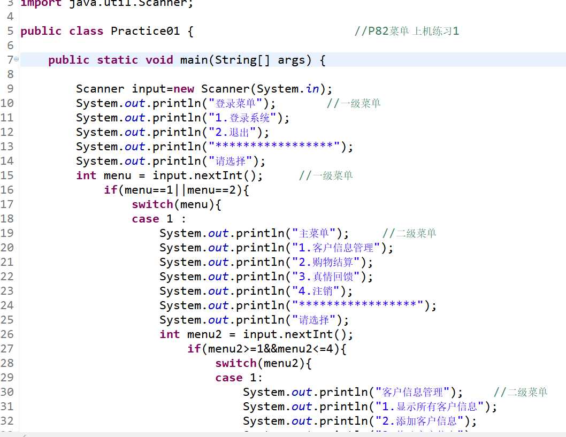Click the println "1.客户信息管理" statement

pos(277,248)
